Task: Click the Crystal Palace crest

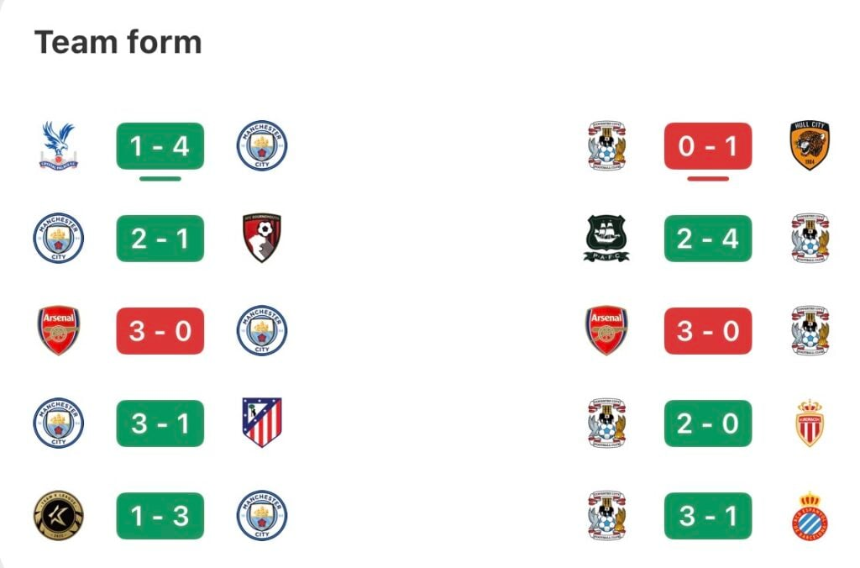Action: 59,145
